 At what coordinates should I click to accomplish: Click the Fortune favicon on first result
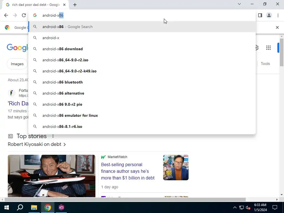point(11,93)
